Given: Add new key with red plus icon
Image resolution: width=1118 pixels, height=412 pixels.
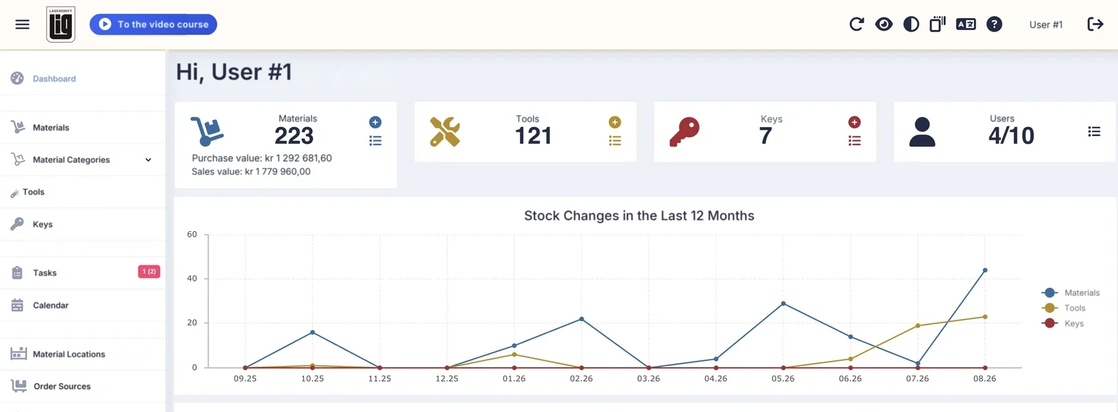Looking at the screenshot, I should click(x=855, y=122).
